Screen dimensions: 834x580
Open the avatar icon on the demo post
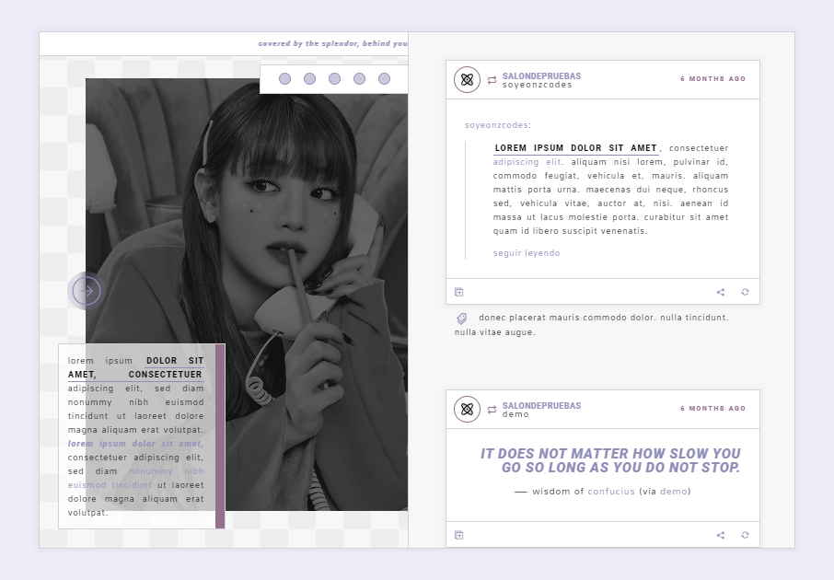[x=467, y=409]
